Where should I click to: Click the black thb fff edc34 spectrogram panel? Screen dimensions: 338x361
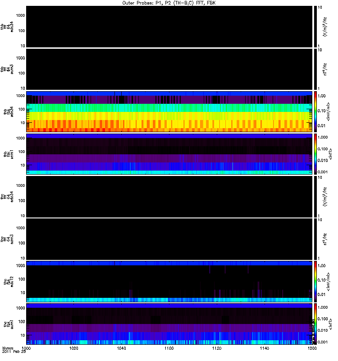[169, 27]
